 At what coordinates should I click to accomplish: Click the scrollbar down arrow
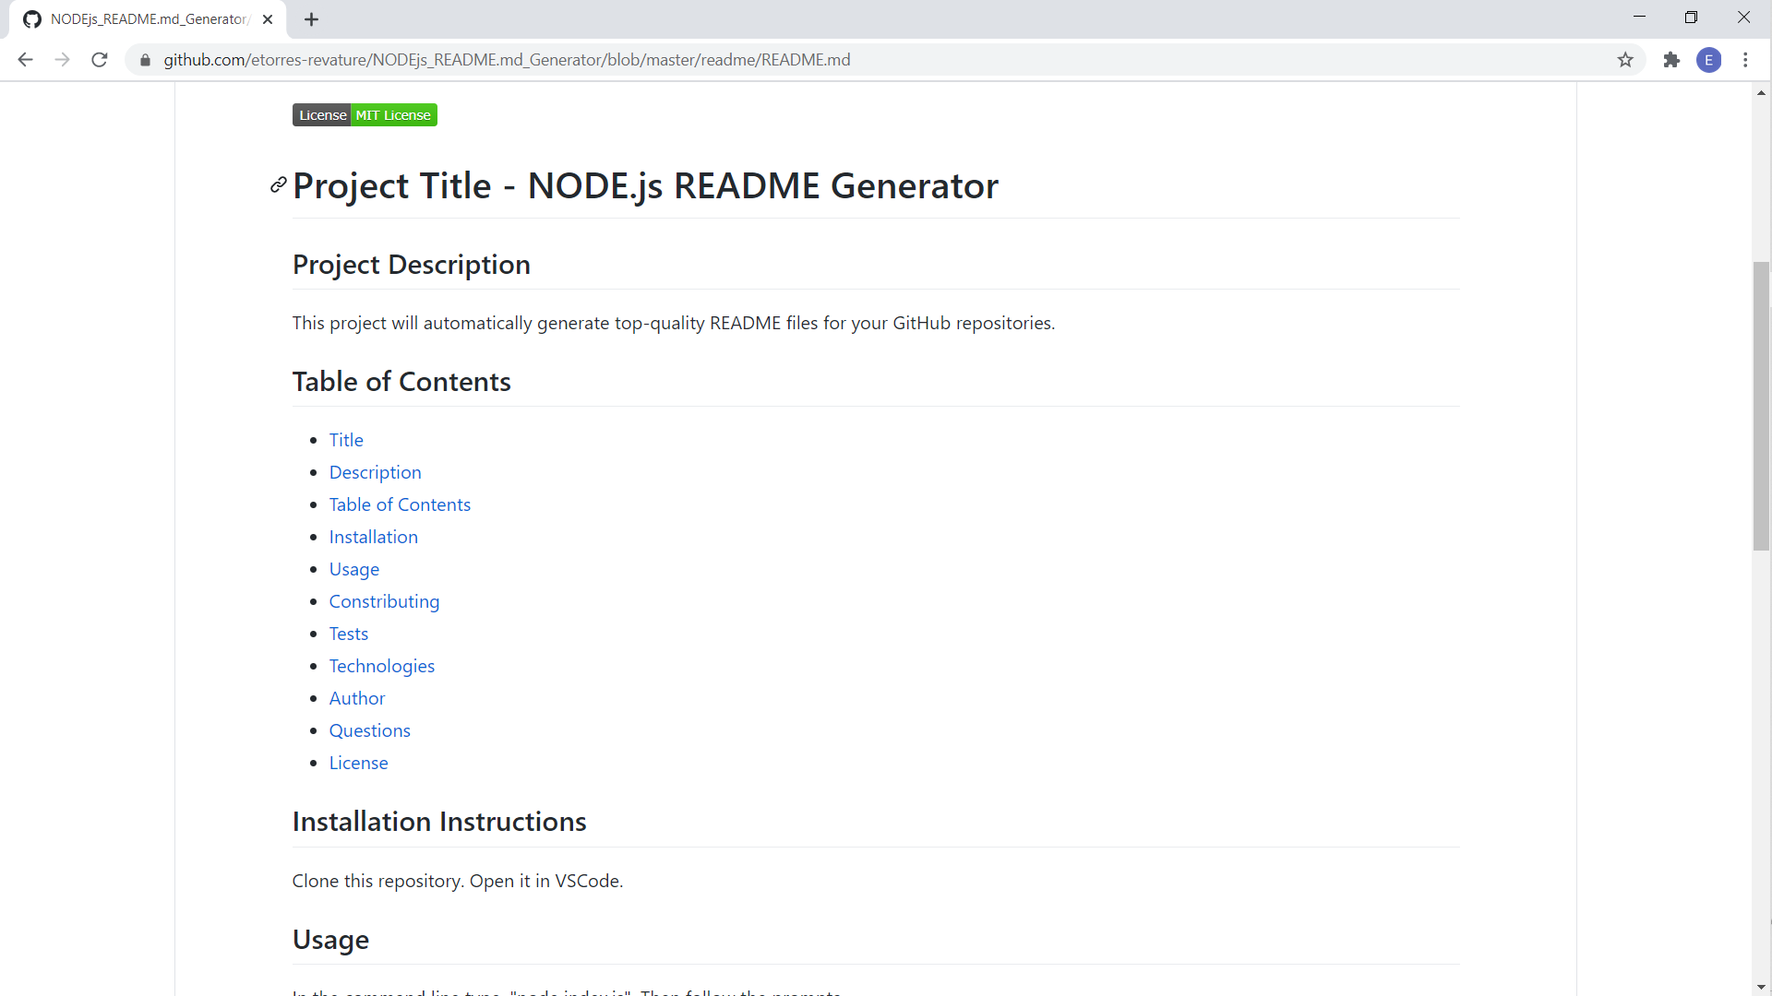pos(1761,986)
